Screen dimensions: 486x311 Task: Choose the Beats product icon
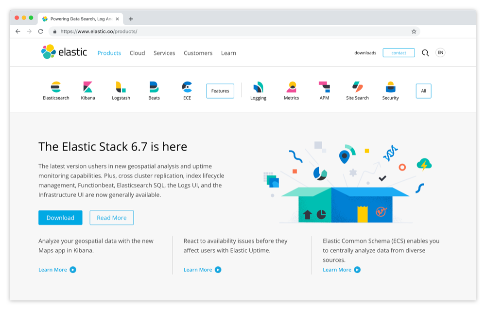pyautogui.click(x=154, y=87)
